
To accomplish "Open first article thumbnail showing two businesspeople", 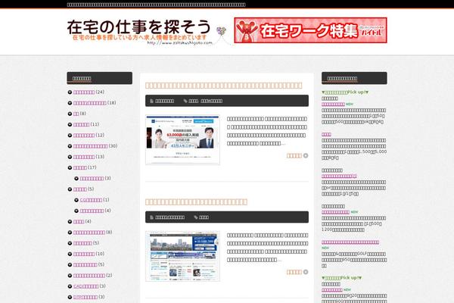I will coord(182,139).
